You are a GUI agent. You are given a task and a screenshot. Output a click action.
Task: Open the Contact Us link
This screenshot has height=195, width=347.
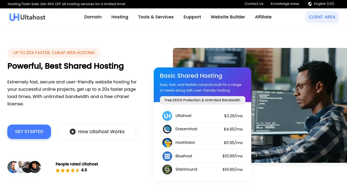click(x=254, y=4)
